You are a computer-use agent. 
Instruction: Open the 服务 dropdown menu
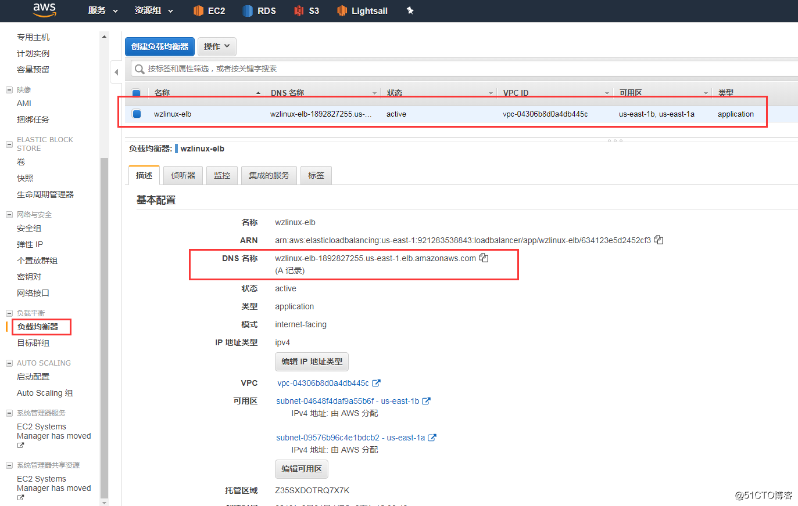click(x=103, y=10)
